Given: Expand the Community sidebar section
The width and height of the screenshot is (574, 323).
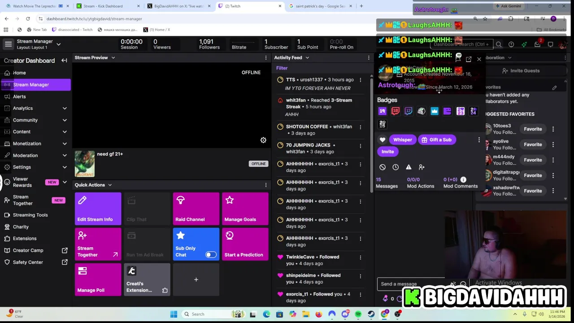Looking at the screenshot, I should point(65,120).
